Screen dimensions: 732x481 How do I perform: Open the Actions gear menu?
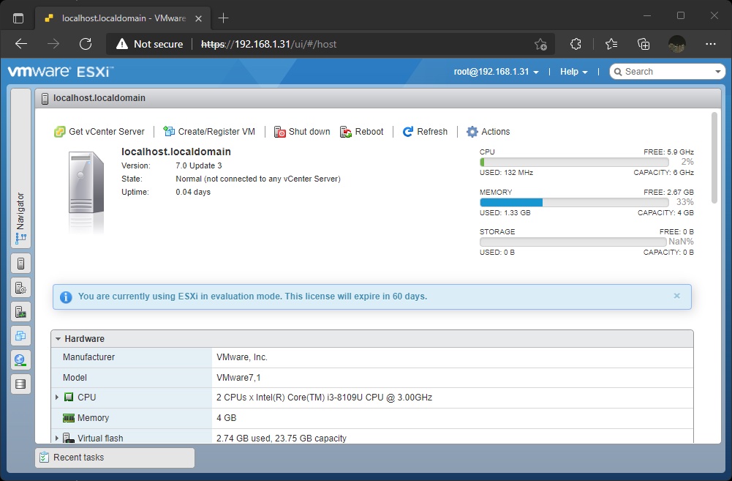488,132
